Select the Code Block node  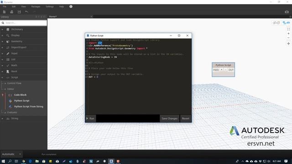[x=20, y=95]
